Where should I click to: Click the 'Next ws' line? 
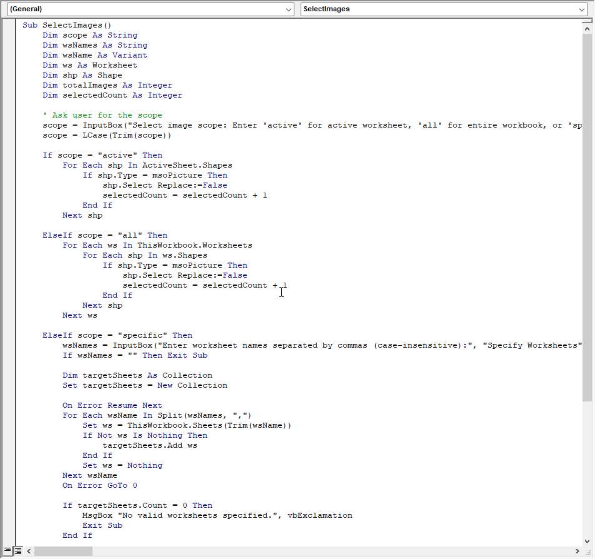[80, 316]
